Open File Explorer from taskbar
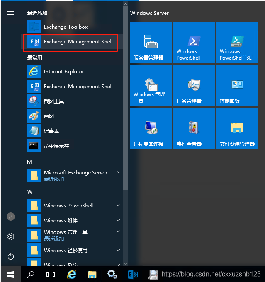The width and height of the screenshot is (265, 282). tap(92, 275)
